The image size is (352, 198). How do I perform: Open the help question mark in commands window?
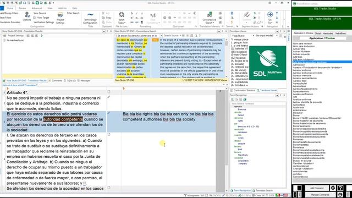coord(340,188)
